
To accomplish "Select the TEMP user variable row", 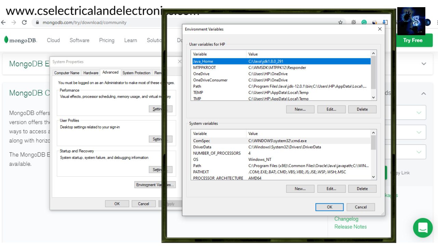I will click(281, 93).
